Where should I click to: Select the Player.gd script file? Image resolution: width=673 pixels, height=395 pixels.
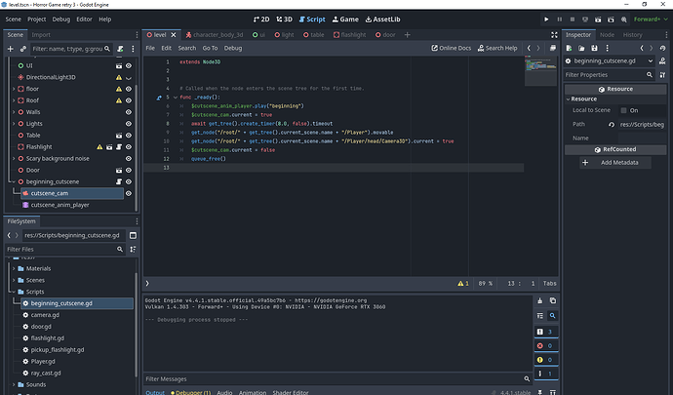click(43, 362)
